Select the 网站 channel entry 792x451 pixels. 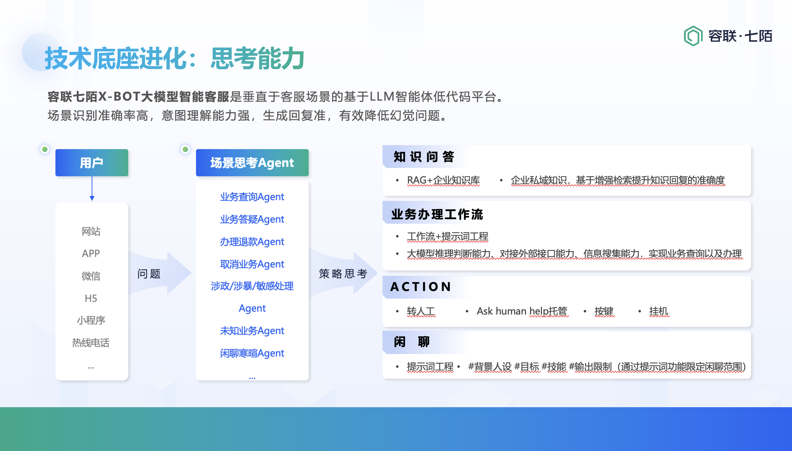91,231
